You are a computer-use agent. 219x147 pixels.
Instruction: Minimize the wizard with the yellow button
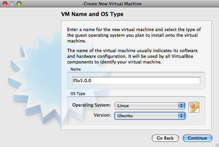(x=12, y=4)
